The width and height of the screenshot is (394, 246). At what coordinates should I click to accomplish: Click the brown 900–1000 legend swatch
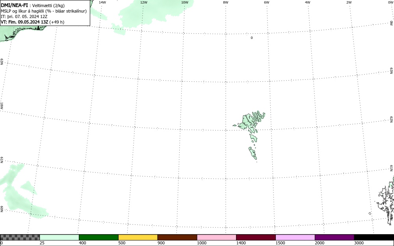pyautogui.click(x=177, y=237)
